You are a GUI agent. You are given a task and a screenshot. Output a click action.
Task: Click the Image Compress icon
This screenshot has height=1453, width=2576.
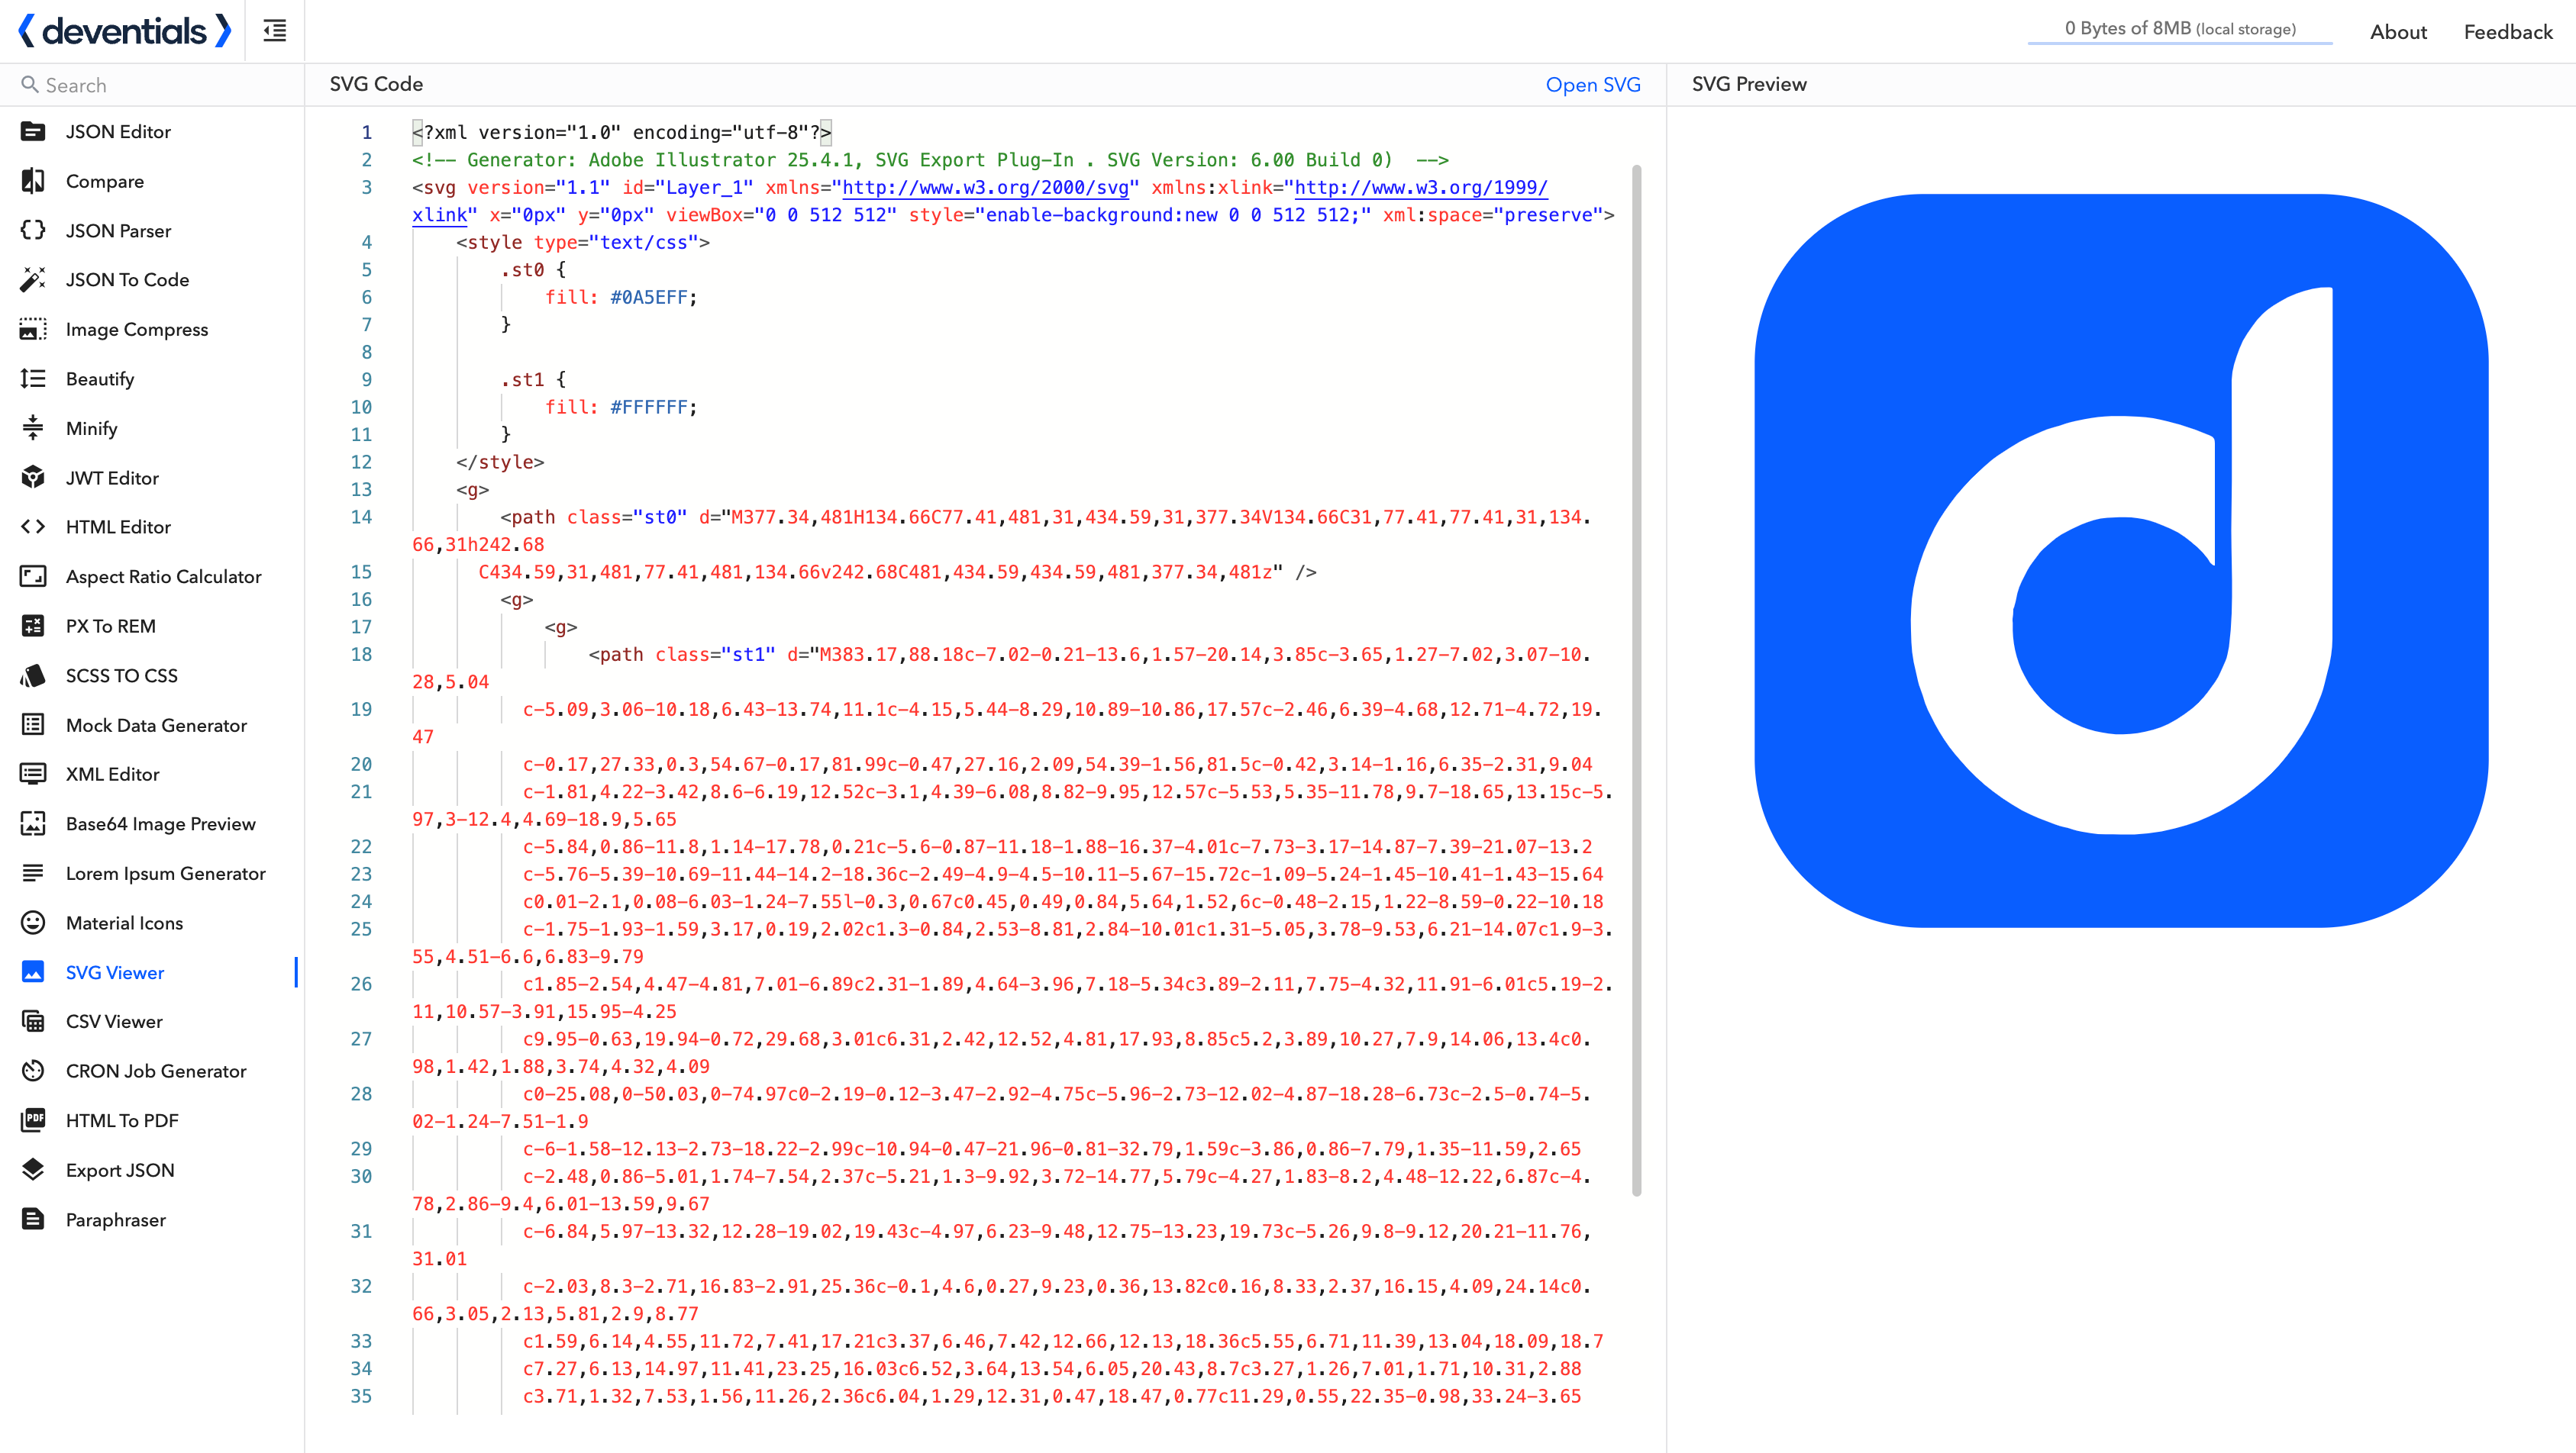tap(33, 329)
